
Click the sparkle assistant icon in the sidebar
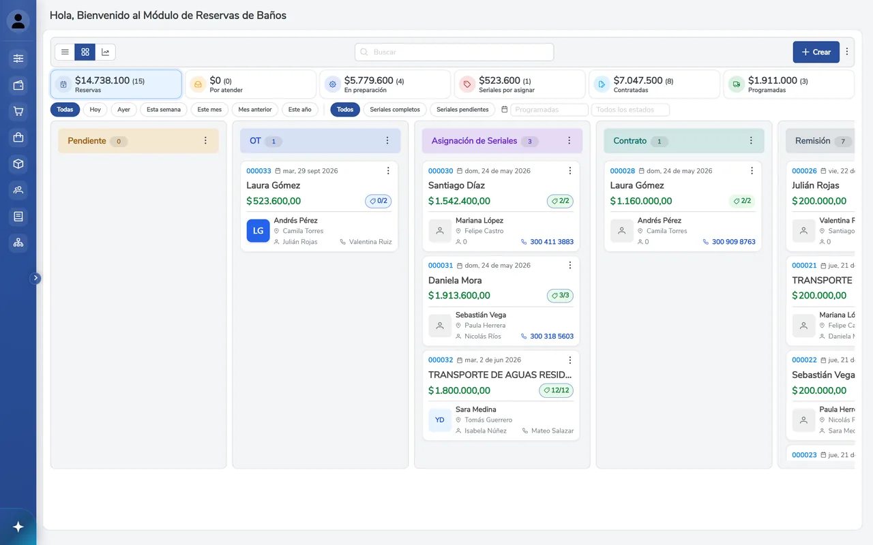pyautogui.click(x=18, y=527)
